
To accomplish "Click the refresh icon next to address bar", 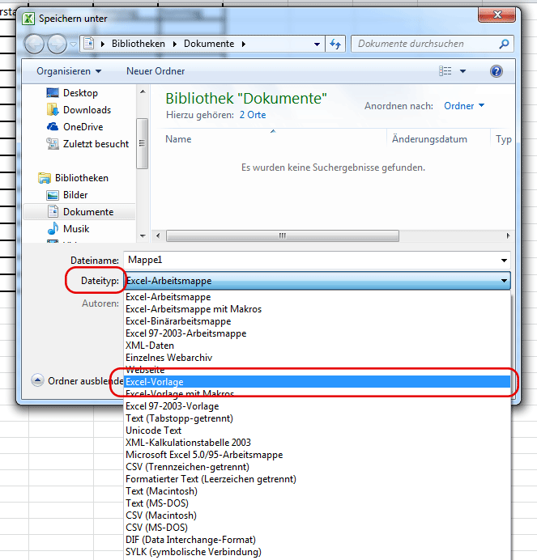I will click(335, 44).
